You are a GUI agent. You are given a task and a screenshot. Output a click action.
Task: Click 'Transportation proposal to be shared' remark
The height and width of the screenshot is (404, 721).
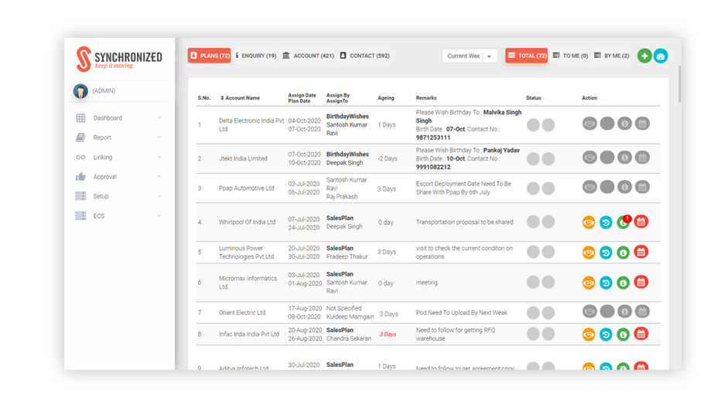[x=464, y=222]
